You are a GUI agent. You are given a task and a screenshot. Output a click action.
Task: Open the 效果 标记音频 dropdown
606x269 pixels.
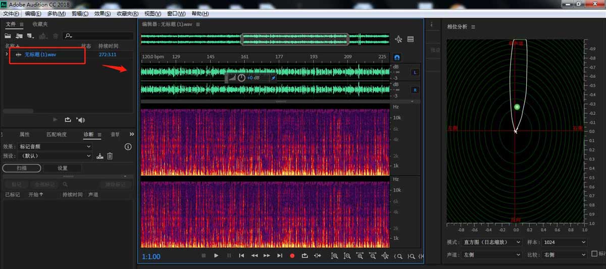[55, 146]
